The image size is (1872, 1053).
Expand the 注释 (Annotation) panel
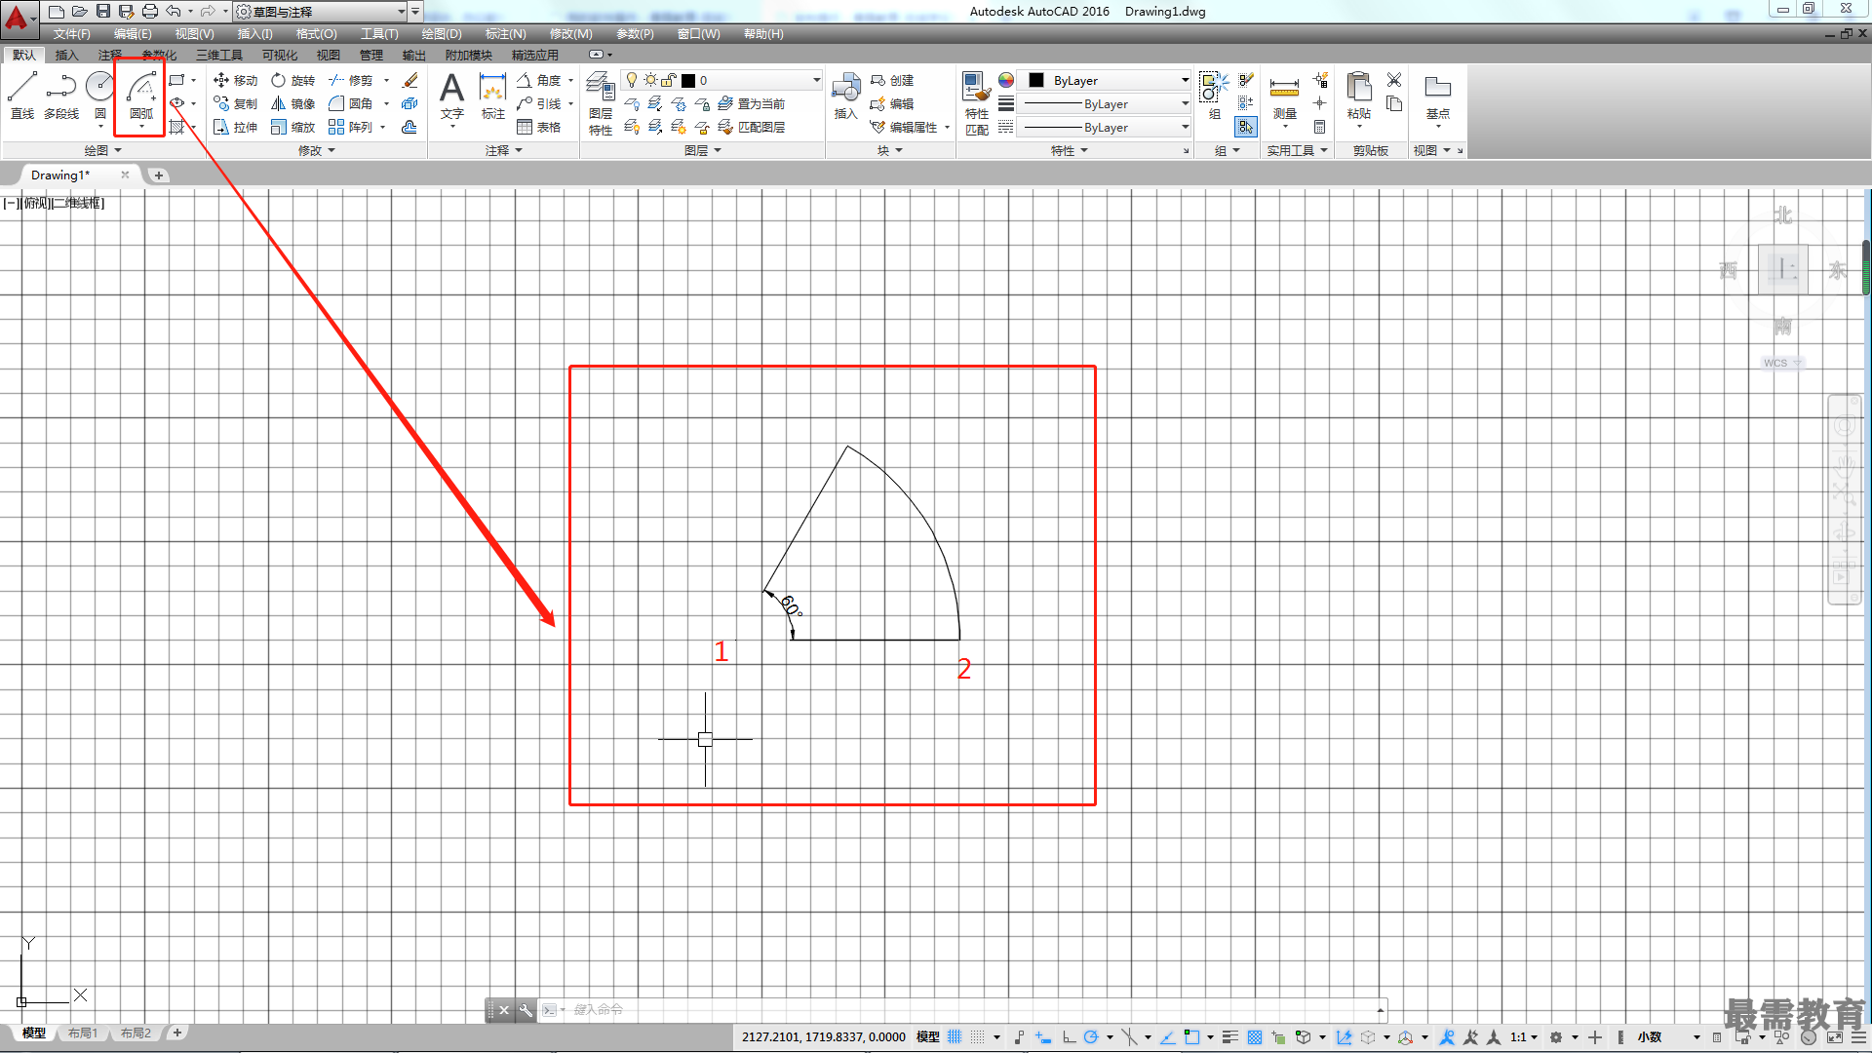pyautogui.click(x=504, y=150)
